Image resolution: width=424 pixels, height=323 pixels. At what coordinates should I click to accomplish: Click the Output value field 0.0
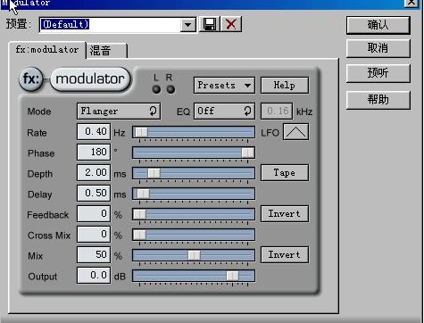94,275
